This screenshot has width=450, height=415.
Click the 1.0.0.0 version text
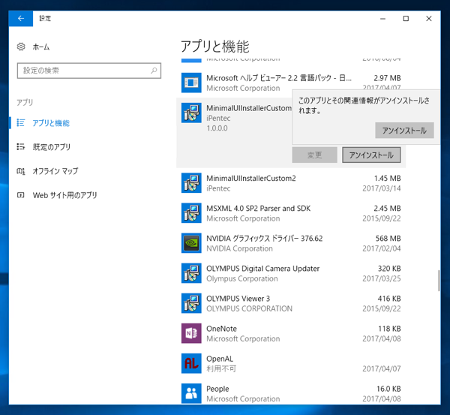point(217,128)
